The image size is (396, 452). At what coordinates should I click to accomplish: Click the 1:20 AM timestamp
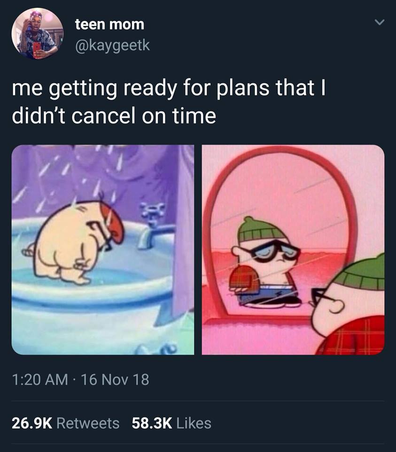[40, 379]
